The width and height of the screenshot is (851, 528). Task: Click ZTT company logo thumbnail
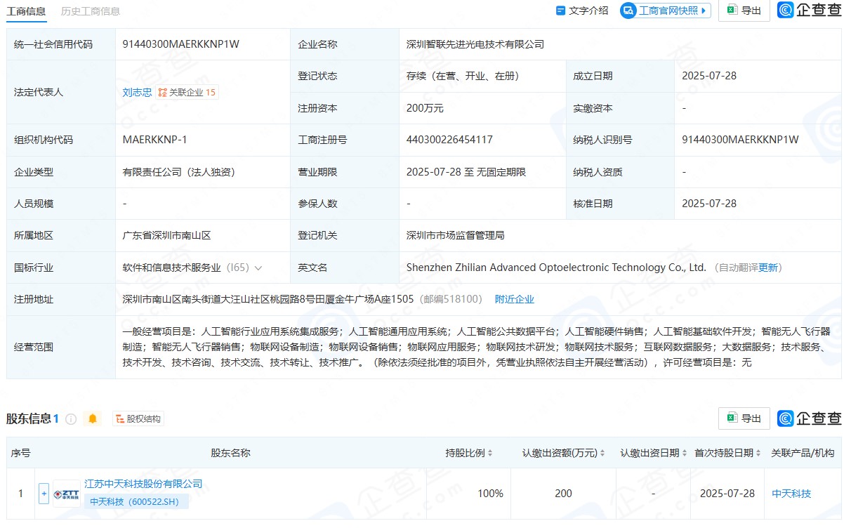coord(66,494)
